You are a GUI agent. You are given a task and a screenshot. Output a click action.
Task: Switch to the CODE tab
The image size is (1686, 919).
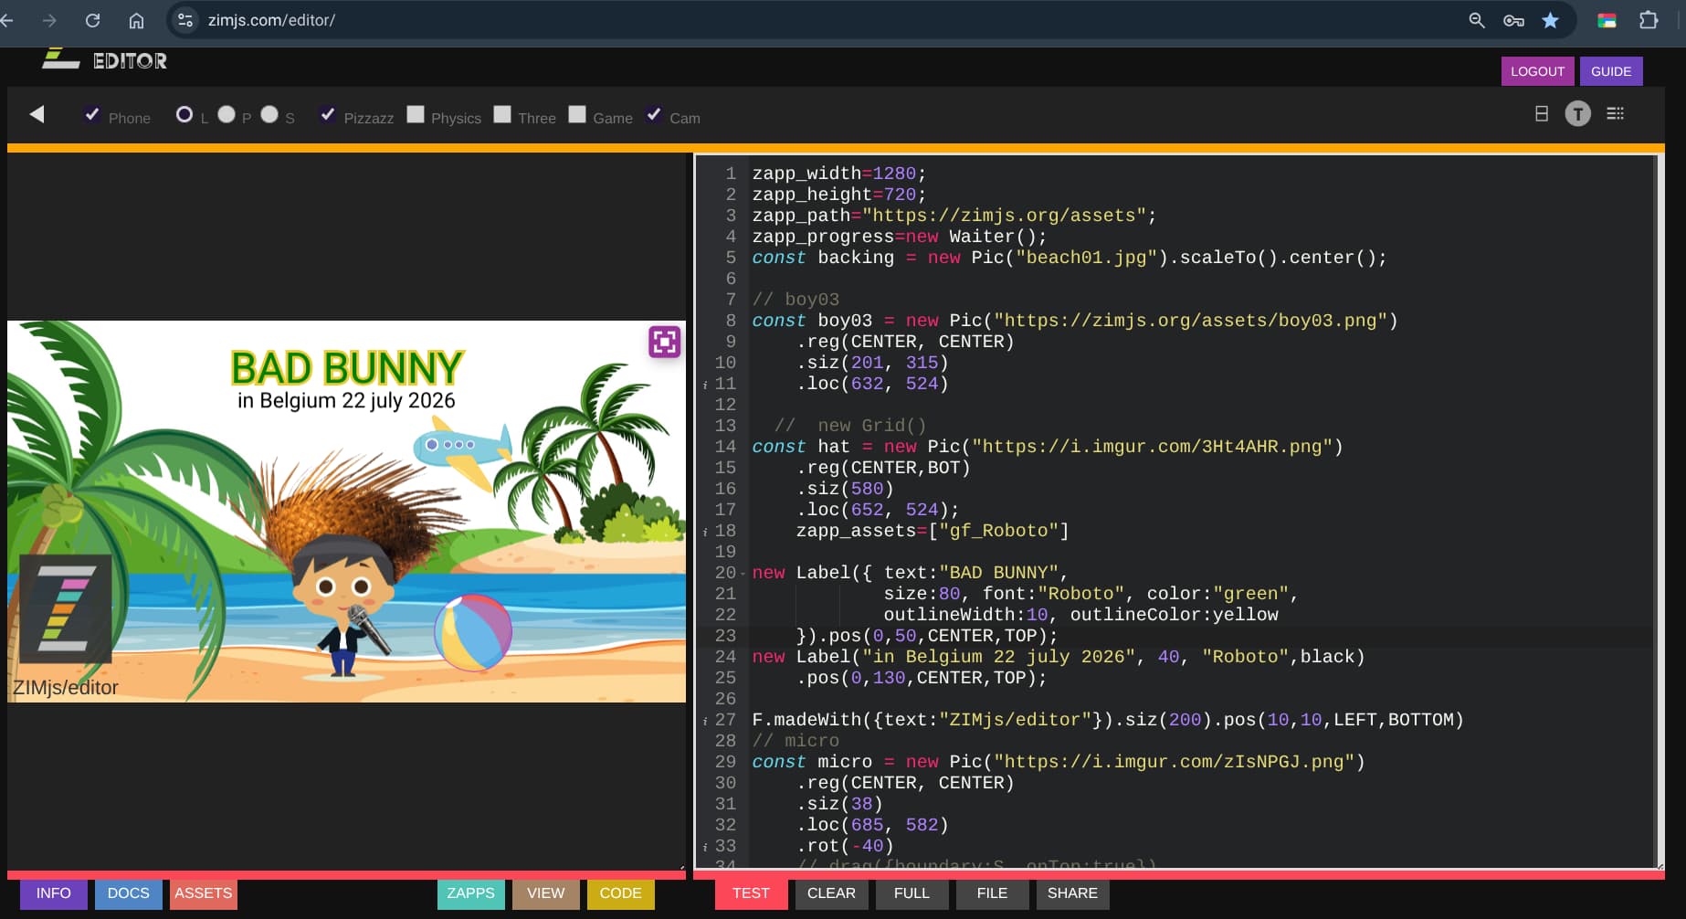(x=621, y=893)
